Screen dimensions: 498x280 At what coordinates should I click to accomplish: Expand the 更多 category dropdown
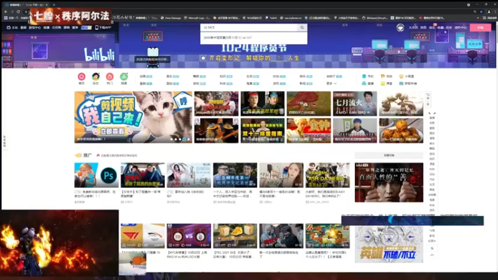pos(331,83)
